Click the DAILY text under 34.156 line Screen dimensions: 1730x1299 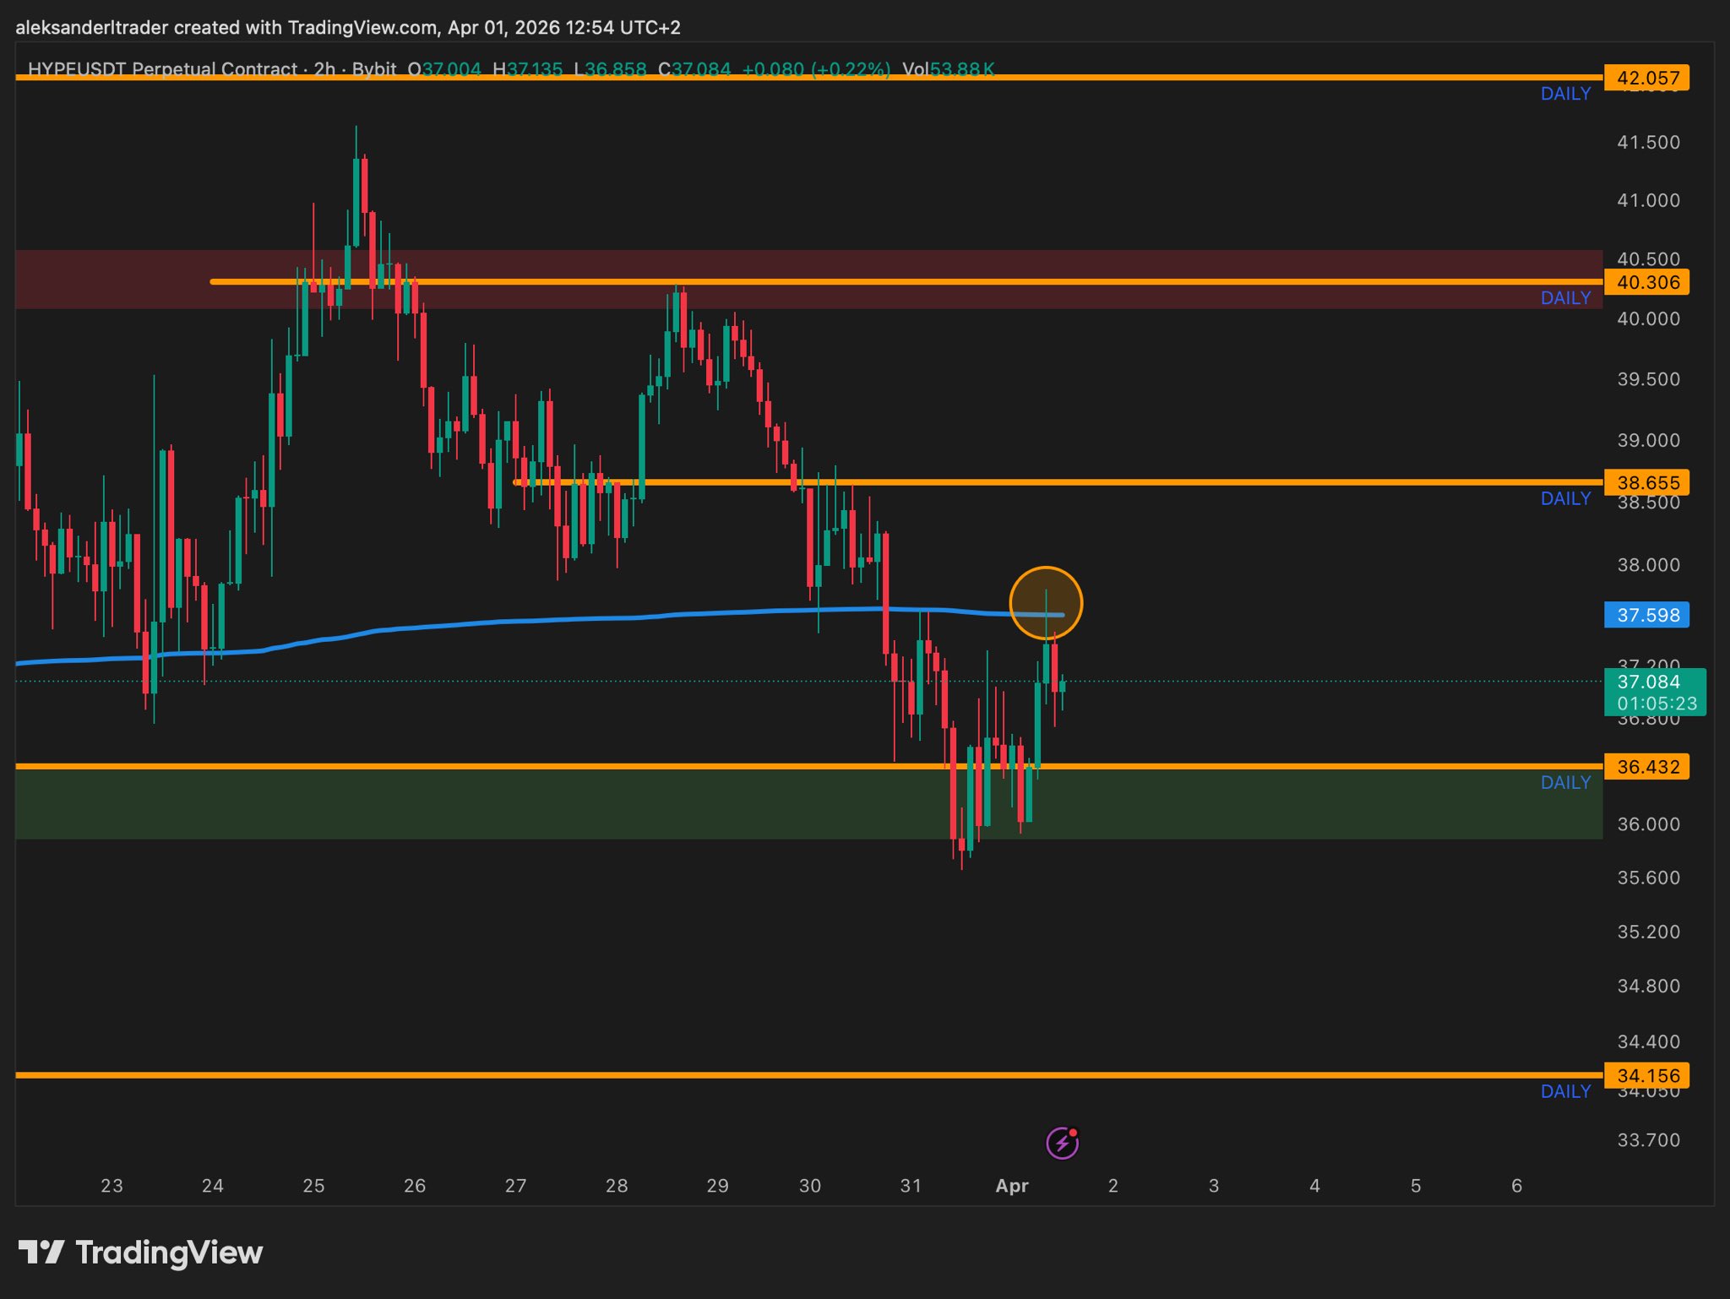point(1565,1091)
